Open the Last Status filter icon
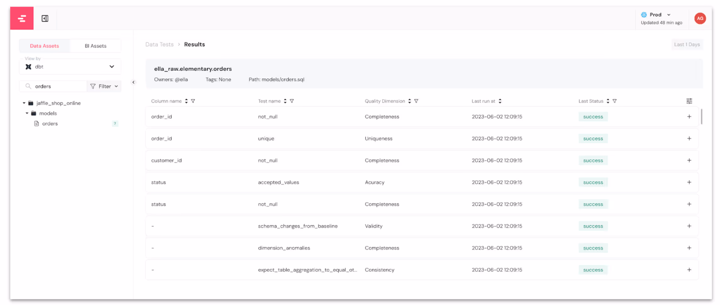 point(615,101)
